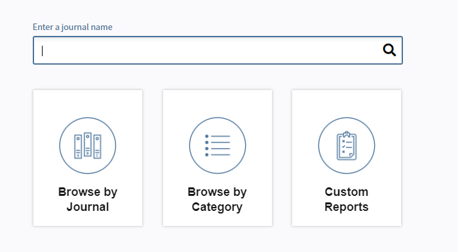Click the clipboard checklist icon for Custom Reports

[x=347, y=146]
